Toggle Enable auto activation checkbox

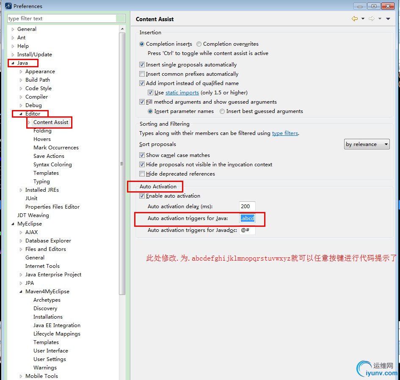[x=142, y=196]
